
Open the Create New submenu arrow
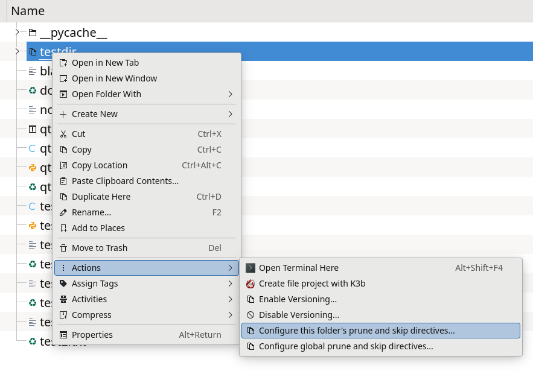point(231,114)
